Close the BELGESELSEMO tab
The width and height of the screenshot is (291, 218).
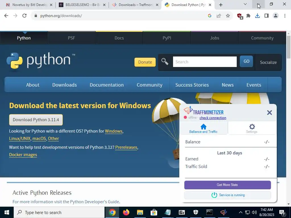pos(104,5)
